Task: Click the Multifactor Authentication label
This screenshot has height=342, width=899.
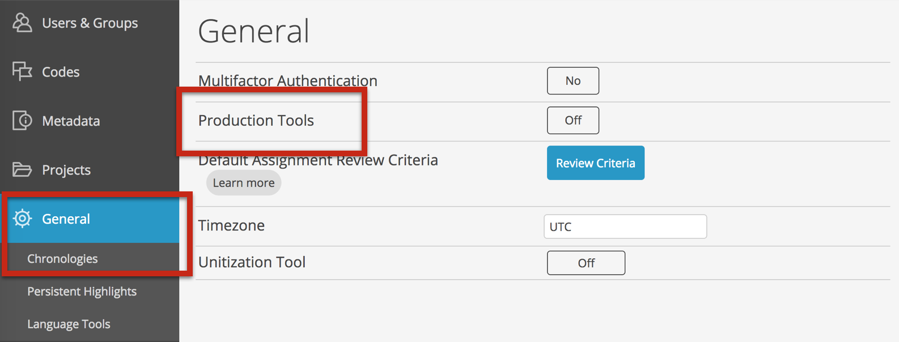Action: click(288, 81)
